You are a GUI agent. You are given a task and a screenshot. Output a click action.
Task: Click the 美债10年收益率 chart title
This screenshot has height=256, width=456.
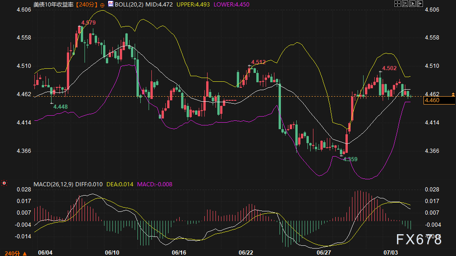click(53, 5)
